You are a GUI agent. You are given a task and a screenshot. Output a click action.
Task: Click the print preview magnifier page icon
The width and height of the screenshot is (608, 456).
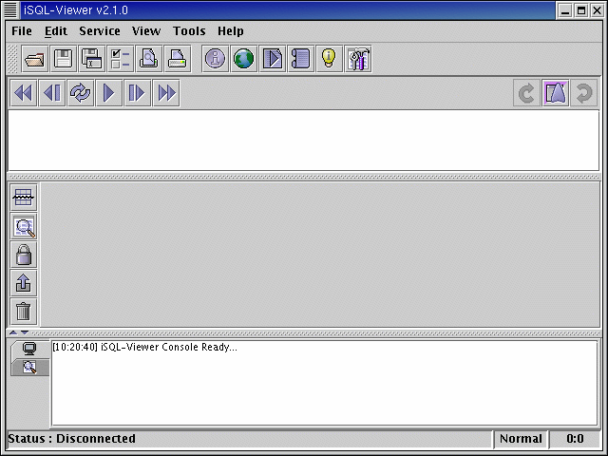pyautogui.click(x=149, y=59)
